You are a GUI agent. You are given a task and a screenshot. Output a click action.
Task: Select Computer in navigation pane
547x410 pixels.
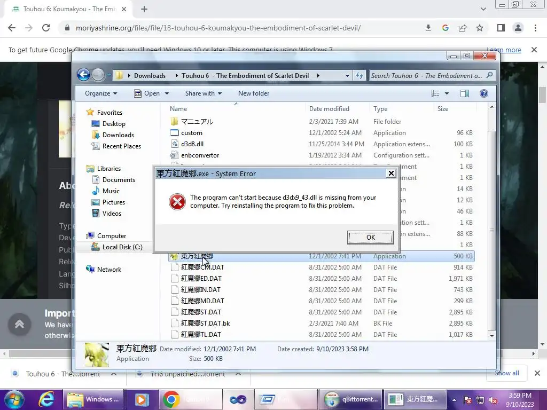(x=112, y=236)
